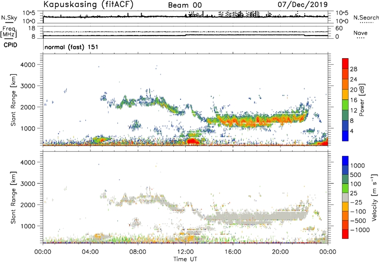Viewport: 379px width, 262px height.
Task: Click '2000' range tick in power panel
Action: pyautogui.click(x=27, y=107)
